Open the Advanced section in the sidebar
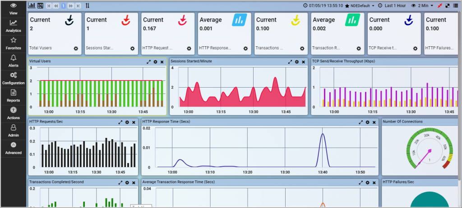The width and height of the screenshot is (462, 208). point(13,148)
